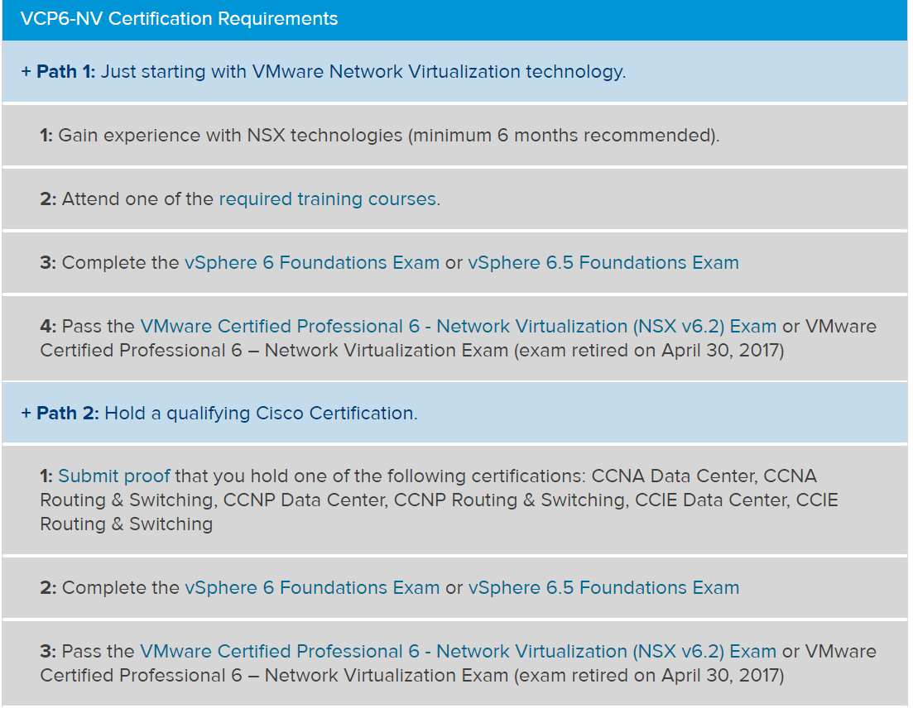The width and height of the screenshot is (913, 708).
Task: Select the Gain experience with NSX technologies row
Action: [x=454, y=136]
